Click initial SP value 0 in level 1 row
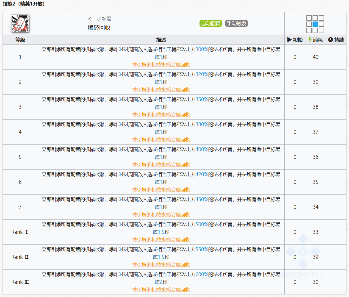This screenshot has height=297, width=349. pyautogui.click(x=295, y=57)
